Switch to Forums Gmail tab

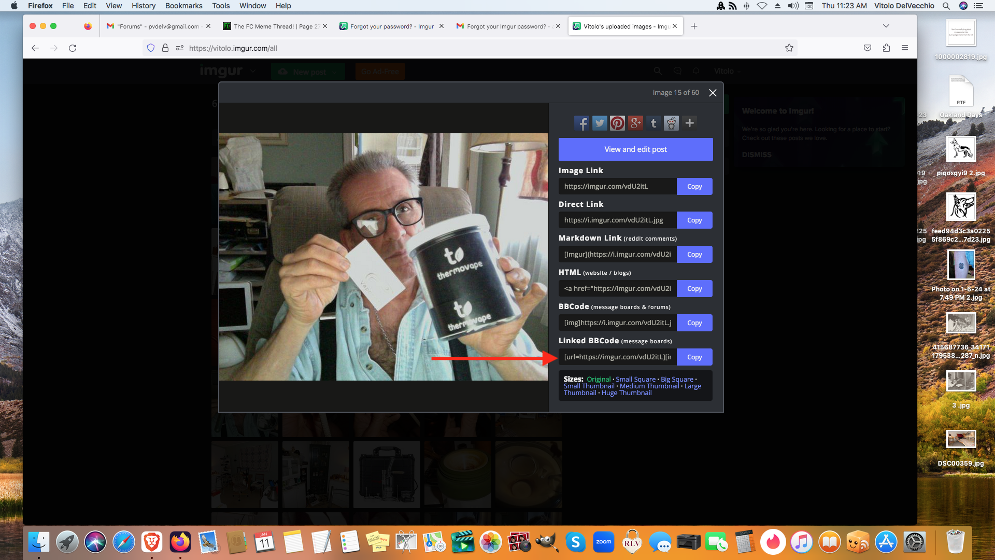coord(158,26)
